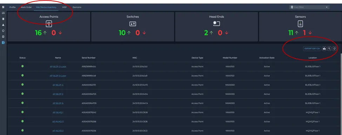
Task: Click the server stack icon in sidebar
Action: coord(3,19)
